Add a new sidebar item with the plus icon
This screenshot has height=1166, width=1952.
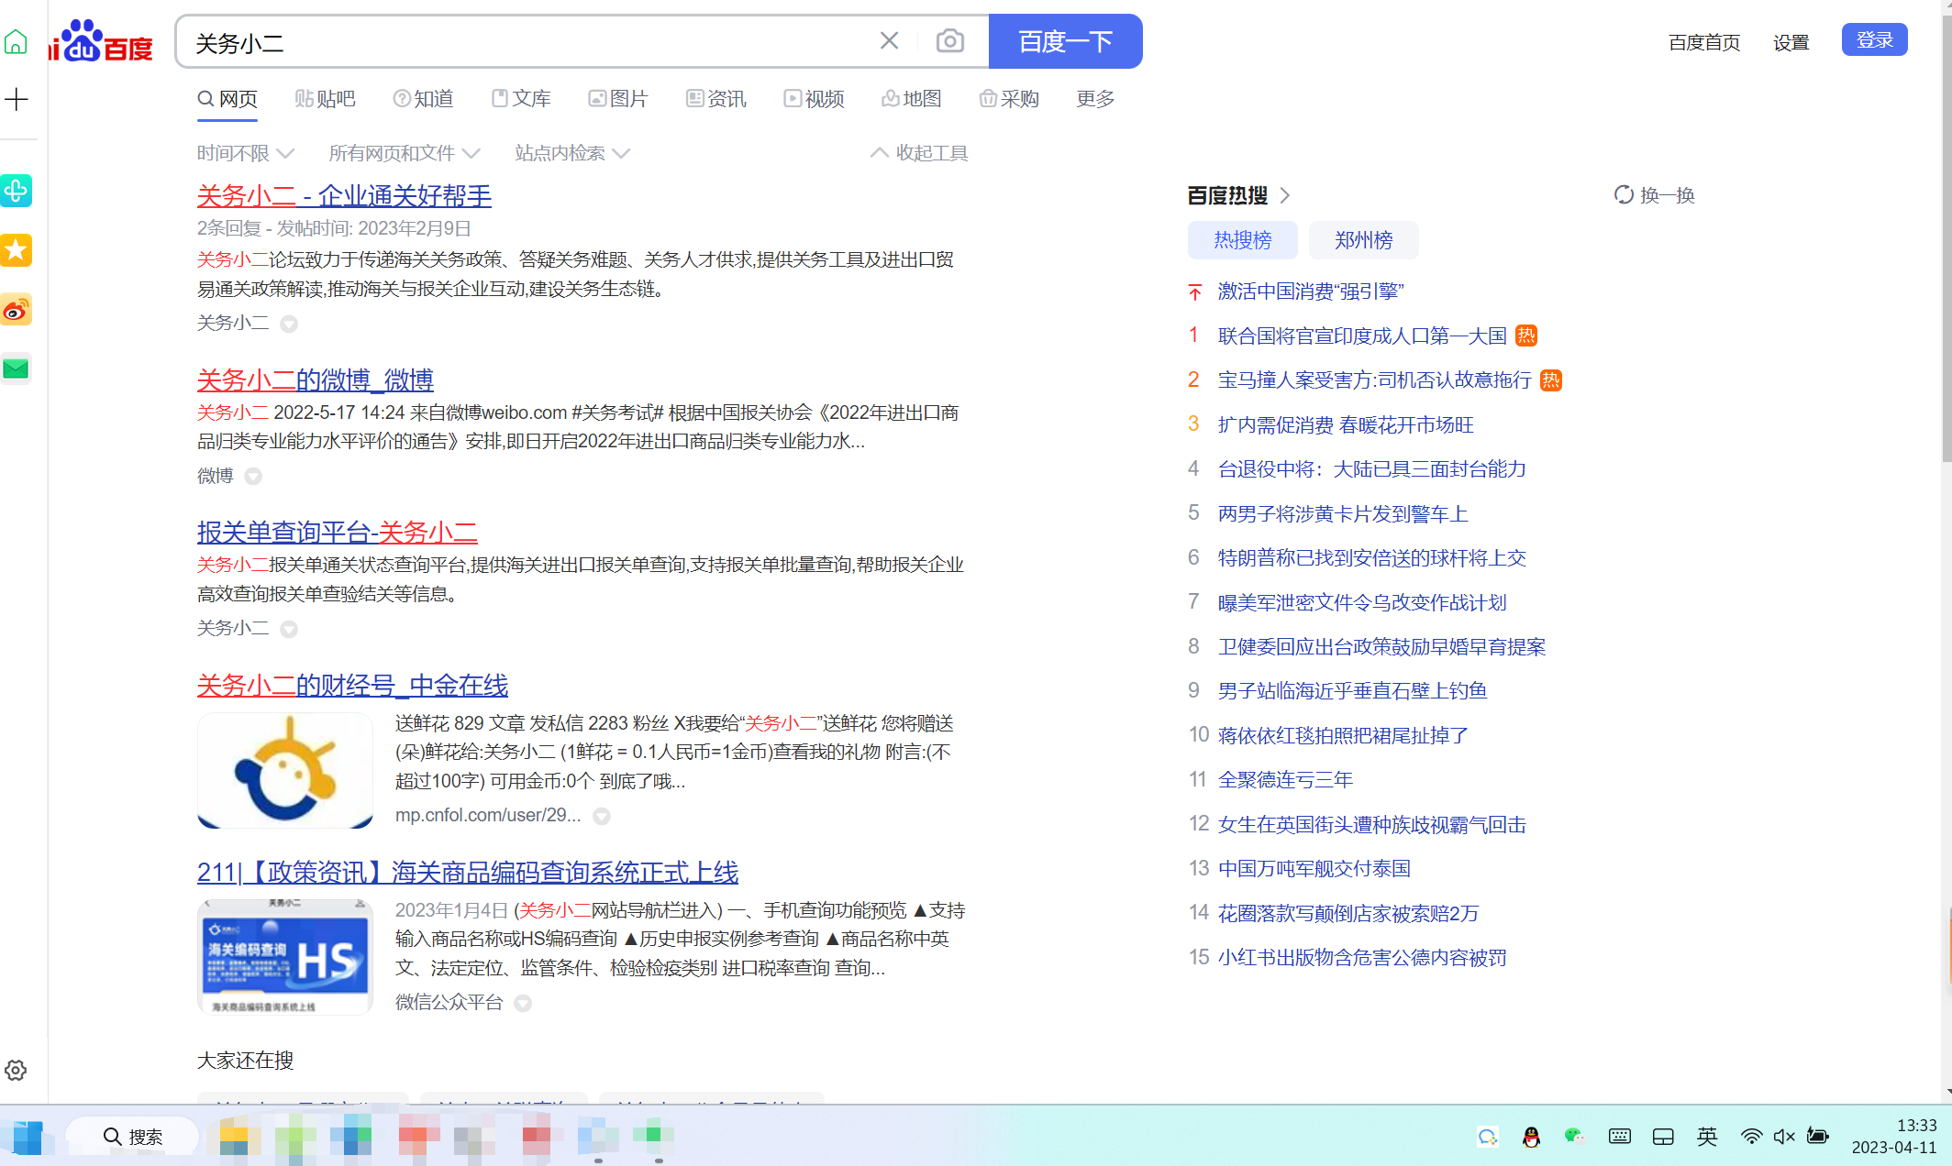(17, 99)
